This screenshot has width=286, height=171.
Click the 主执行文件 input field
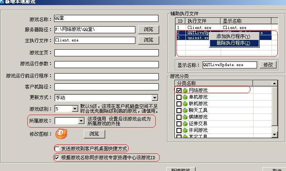95,40
